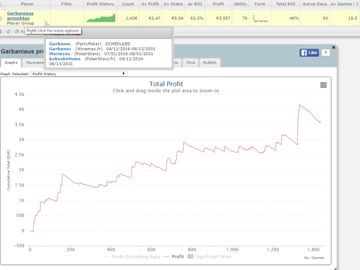Screen dimensions: 360x270
Task: Click the refresh icon below the player row
Action: [x=8, y=31]
